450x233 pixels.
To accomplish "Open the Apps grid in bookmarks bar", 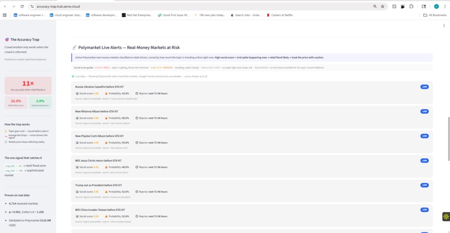I will [4, 15].
